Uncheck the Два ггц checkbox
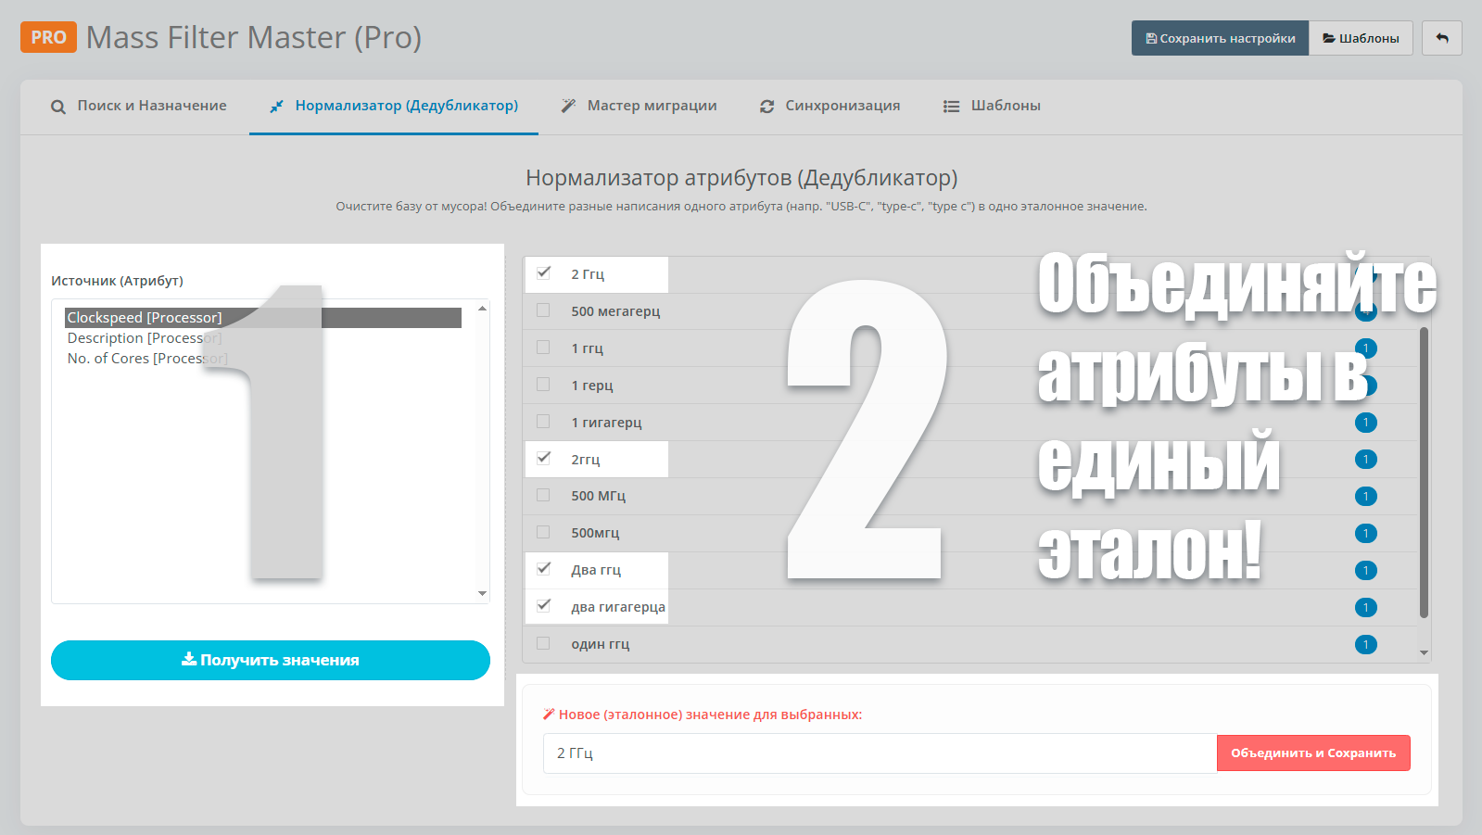The image size is (1482, 835). click(x=544, y=569)
